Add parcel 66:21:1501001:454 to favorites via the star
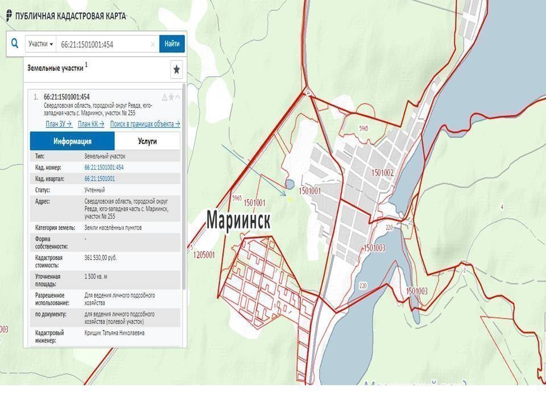 171,97
